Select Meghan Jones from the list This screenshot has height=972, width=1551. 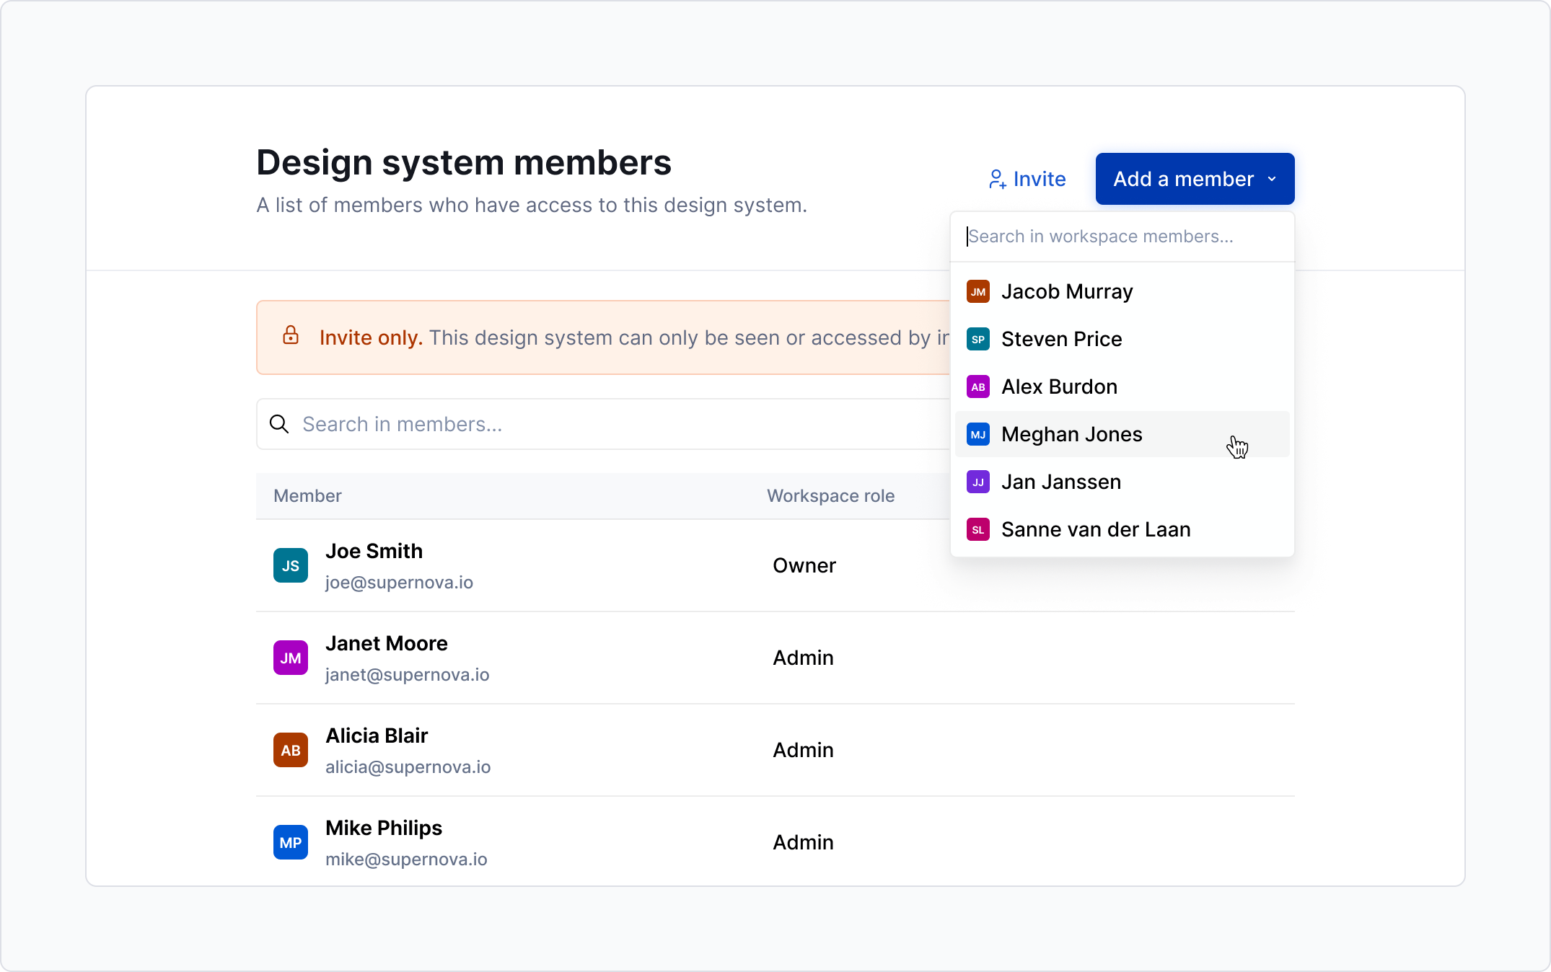[1071, 434]
